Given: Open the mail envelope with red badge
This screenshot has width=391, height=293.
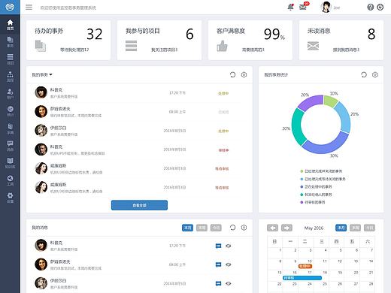Looking at the screenshot, I should coord(303,7).
